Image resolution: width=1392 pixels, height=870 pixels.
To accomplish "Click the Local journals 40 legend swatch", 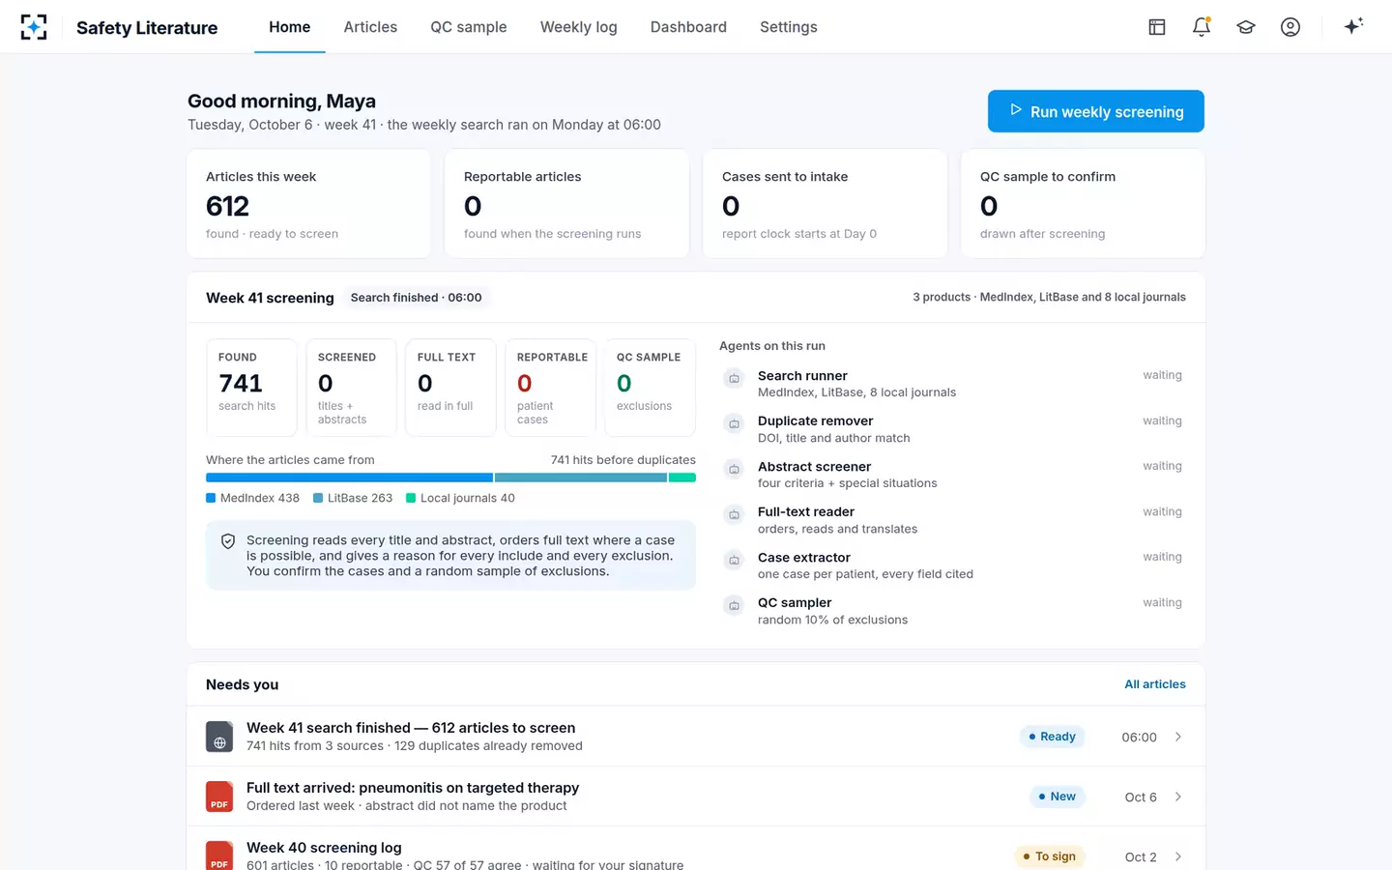I will click(x=411, y=498).
